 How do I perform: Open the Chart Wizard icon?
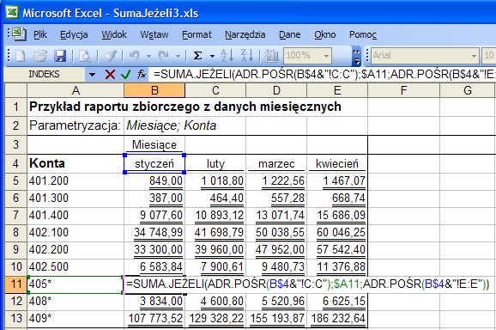(271, 56)
